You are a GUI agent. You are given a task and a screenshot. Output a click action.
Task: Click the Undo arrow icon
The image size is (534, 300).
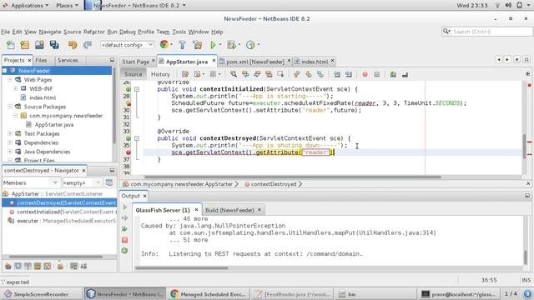coord(73,45)
